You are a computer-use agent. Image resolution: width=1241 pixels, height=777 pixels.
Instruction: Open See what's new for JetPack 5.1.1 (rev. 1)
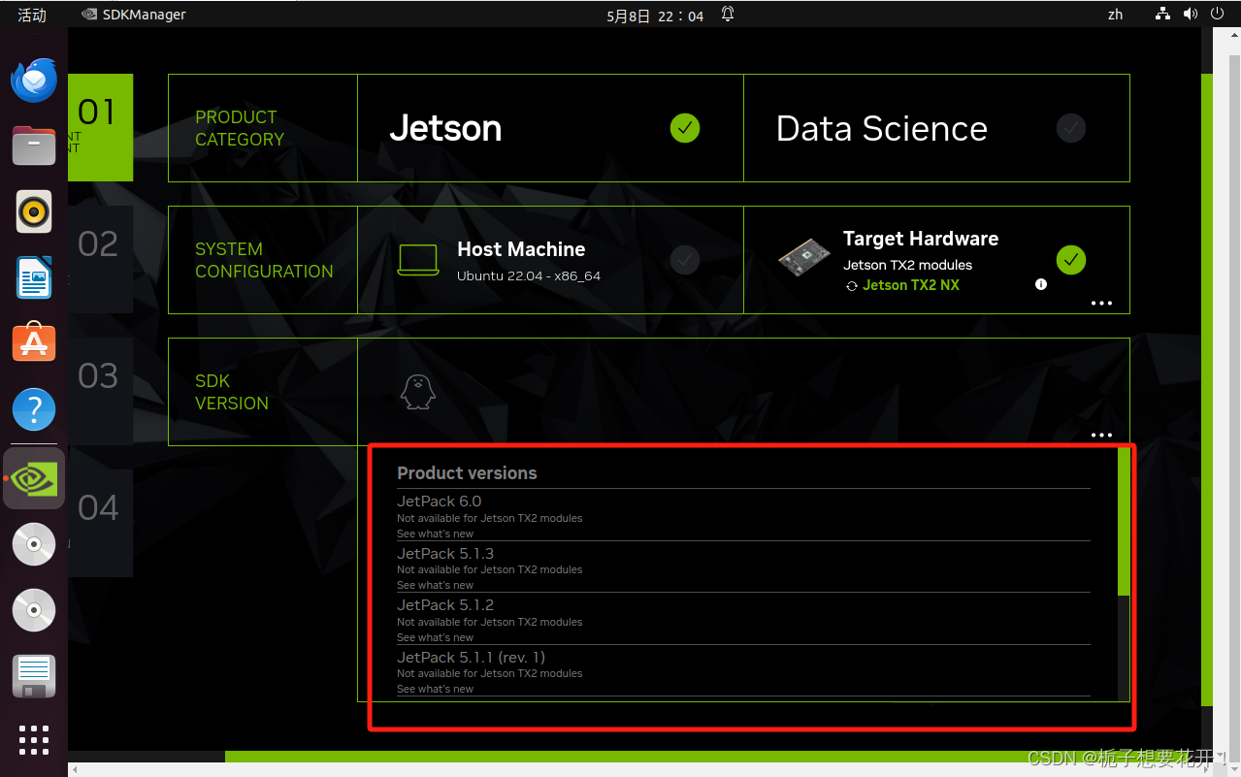click(x=435, y=689)
